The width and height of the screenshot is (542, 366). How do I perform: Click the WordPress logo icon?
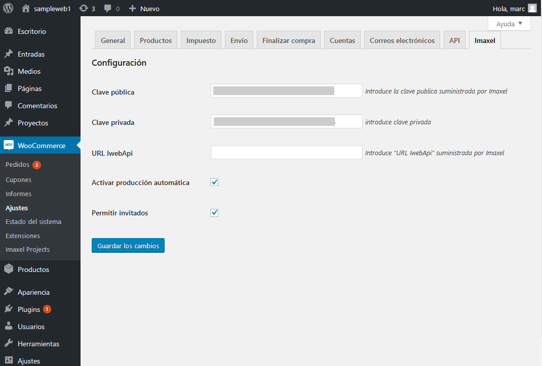click(x=8, y=8)
